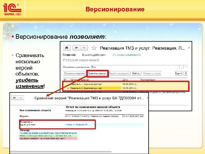Click the 1С firm logo
Image resolution: width=205 pixels, height=154 pixels.
point(12,9)
